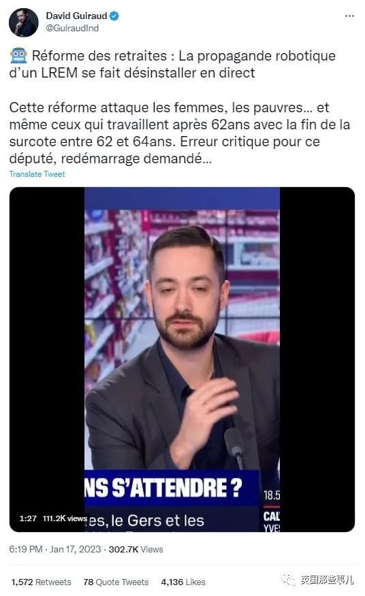
Task: Click the robot emoji in the tweet
Action: click(18, 56)
